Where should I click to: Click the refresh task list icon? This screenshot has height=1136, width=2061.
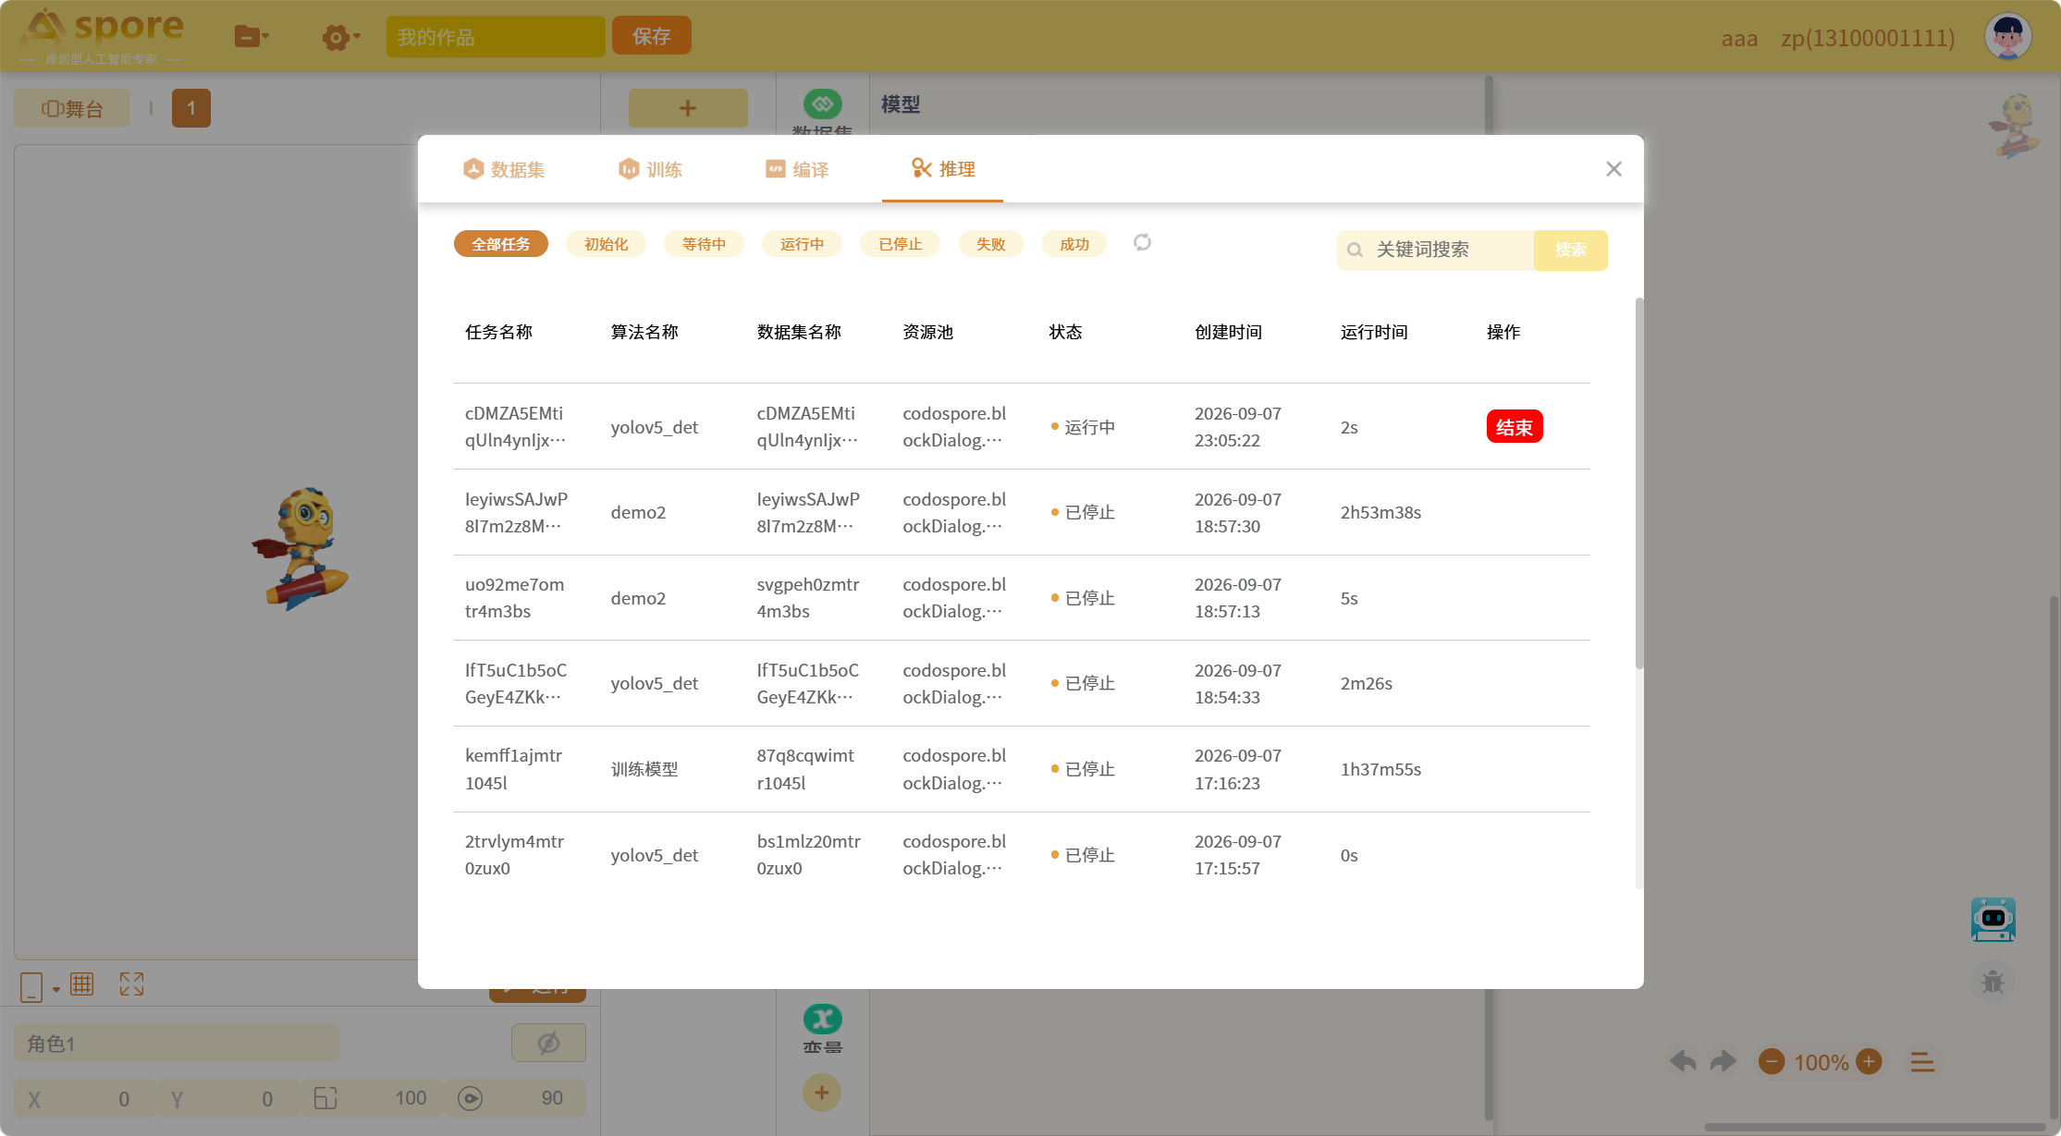[1142, 242]
